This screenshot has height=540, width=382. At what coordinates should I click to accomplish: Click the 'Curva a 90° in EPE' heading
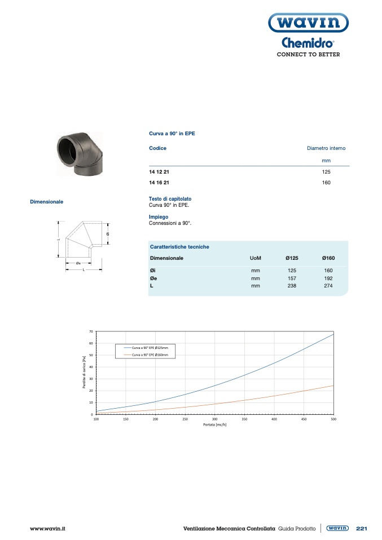(x=172, y=134)
